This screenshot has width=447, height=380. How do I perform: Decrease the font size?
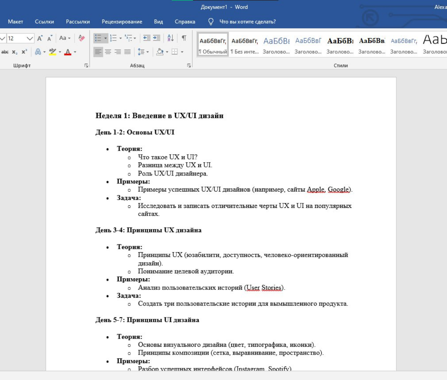coord(50,38)
